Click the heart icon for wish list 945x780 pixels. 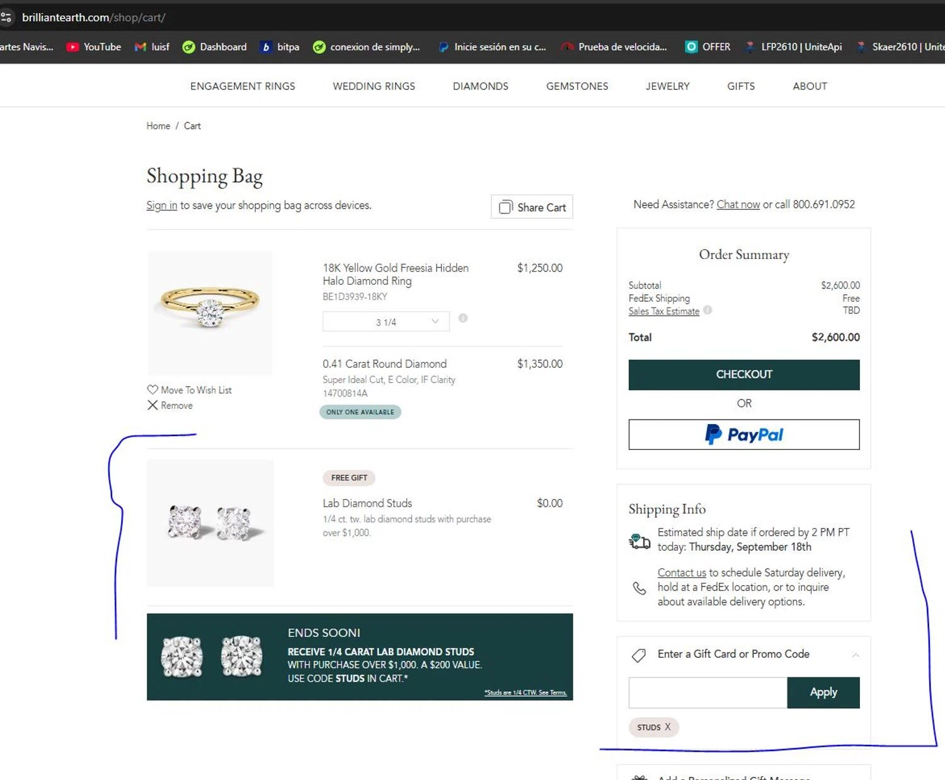152,389
